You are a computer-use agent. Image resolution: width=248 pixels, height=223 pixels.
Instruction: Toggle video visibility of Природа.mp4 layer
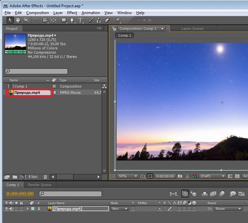point(6,209)
